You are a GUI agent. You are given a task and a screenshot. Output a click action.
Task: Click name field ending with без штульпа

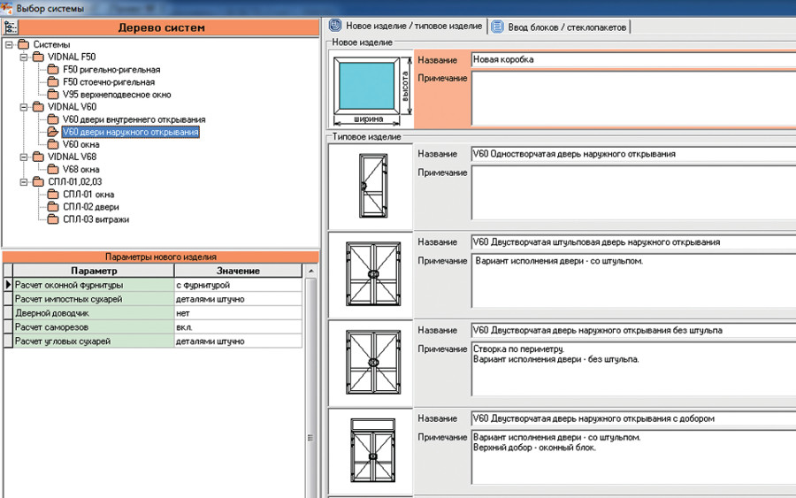point(633,331)
